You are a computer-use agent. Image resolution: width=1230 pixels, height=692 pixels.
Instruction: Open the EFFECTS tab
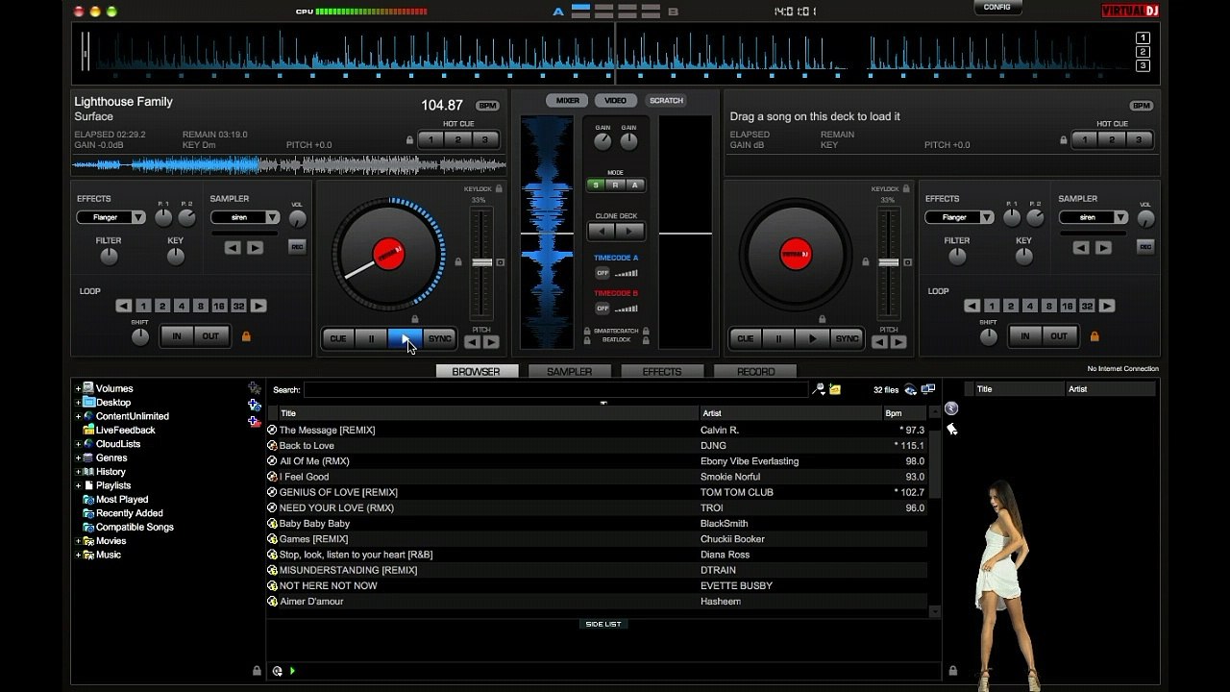(x=662, y=371)
